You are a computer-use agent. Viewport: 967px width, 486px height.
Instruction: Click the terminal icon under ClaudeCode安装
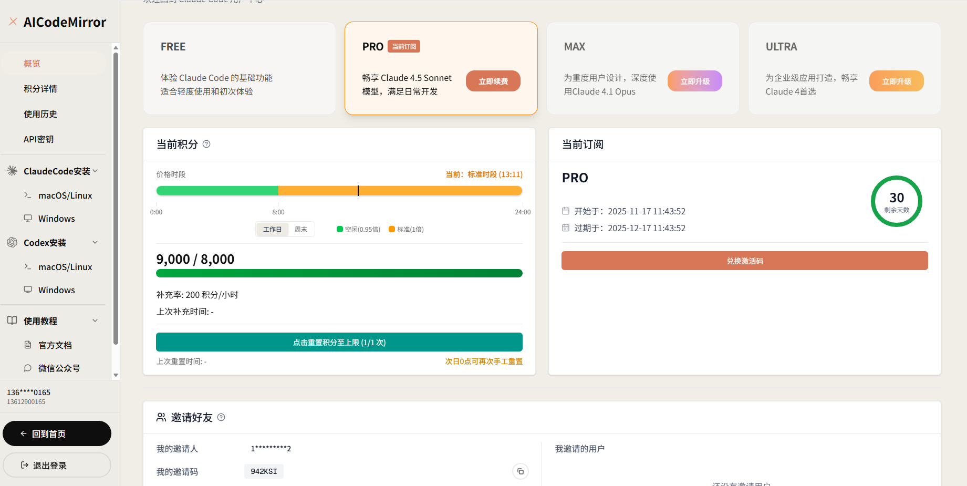(x=28, y=195)
